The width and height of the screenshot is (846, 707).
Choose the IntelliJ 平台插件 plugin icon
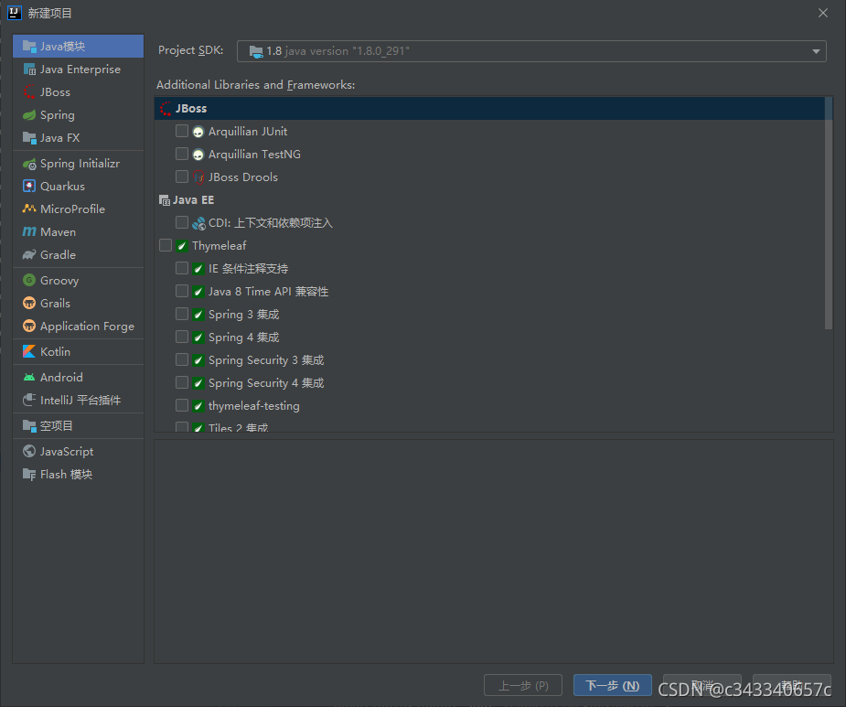(29, 400)
